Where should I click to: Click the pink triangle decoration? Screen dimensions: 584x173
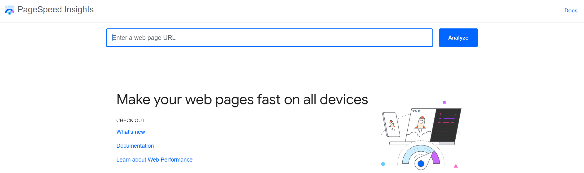(x=456, y=166)
